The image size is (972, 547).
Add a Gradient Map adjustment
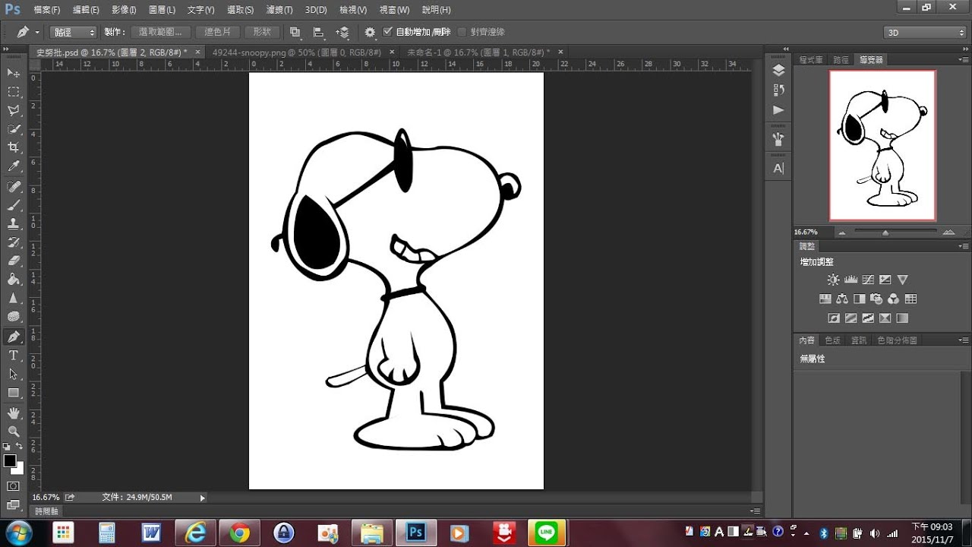[902, 318]
